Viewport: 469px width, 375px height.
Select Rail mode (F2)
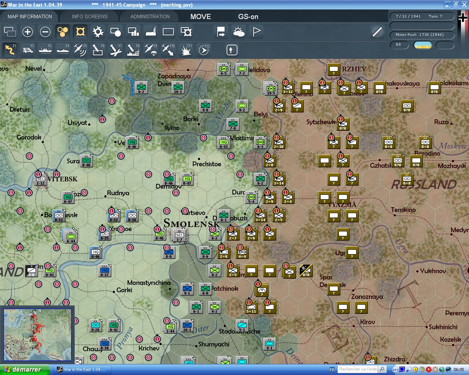click(x=27, y=49)
